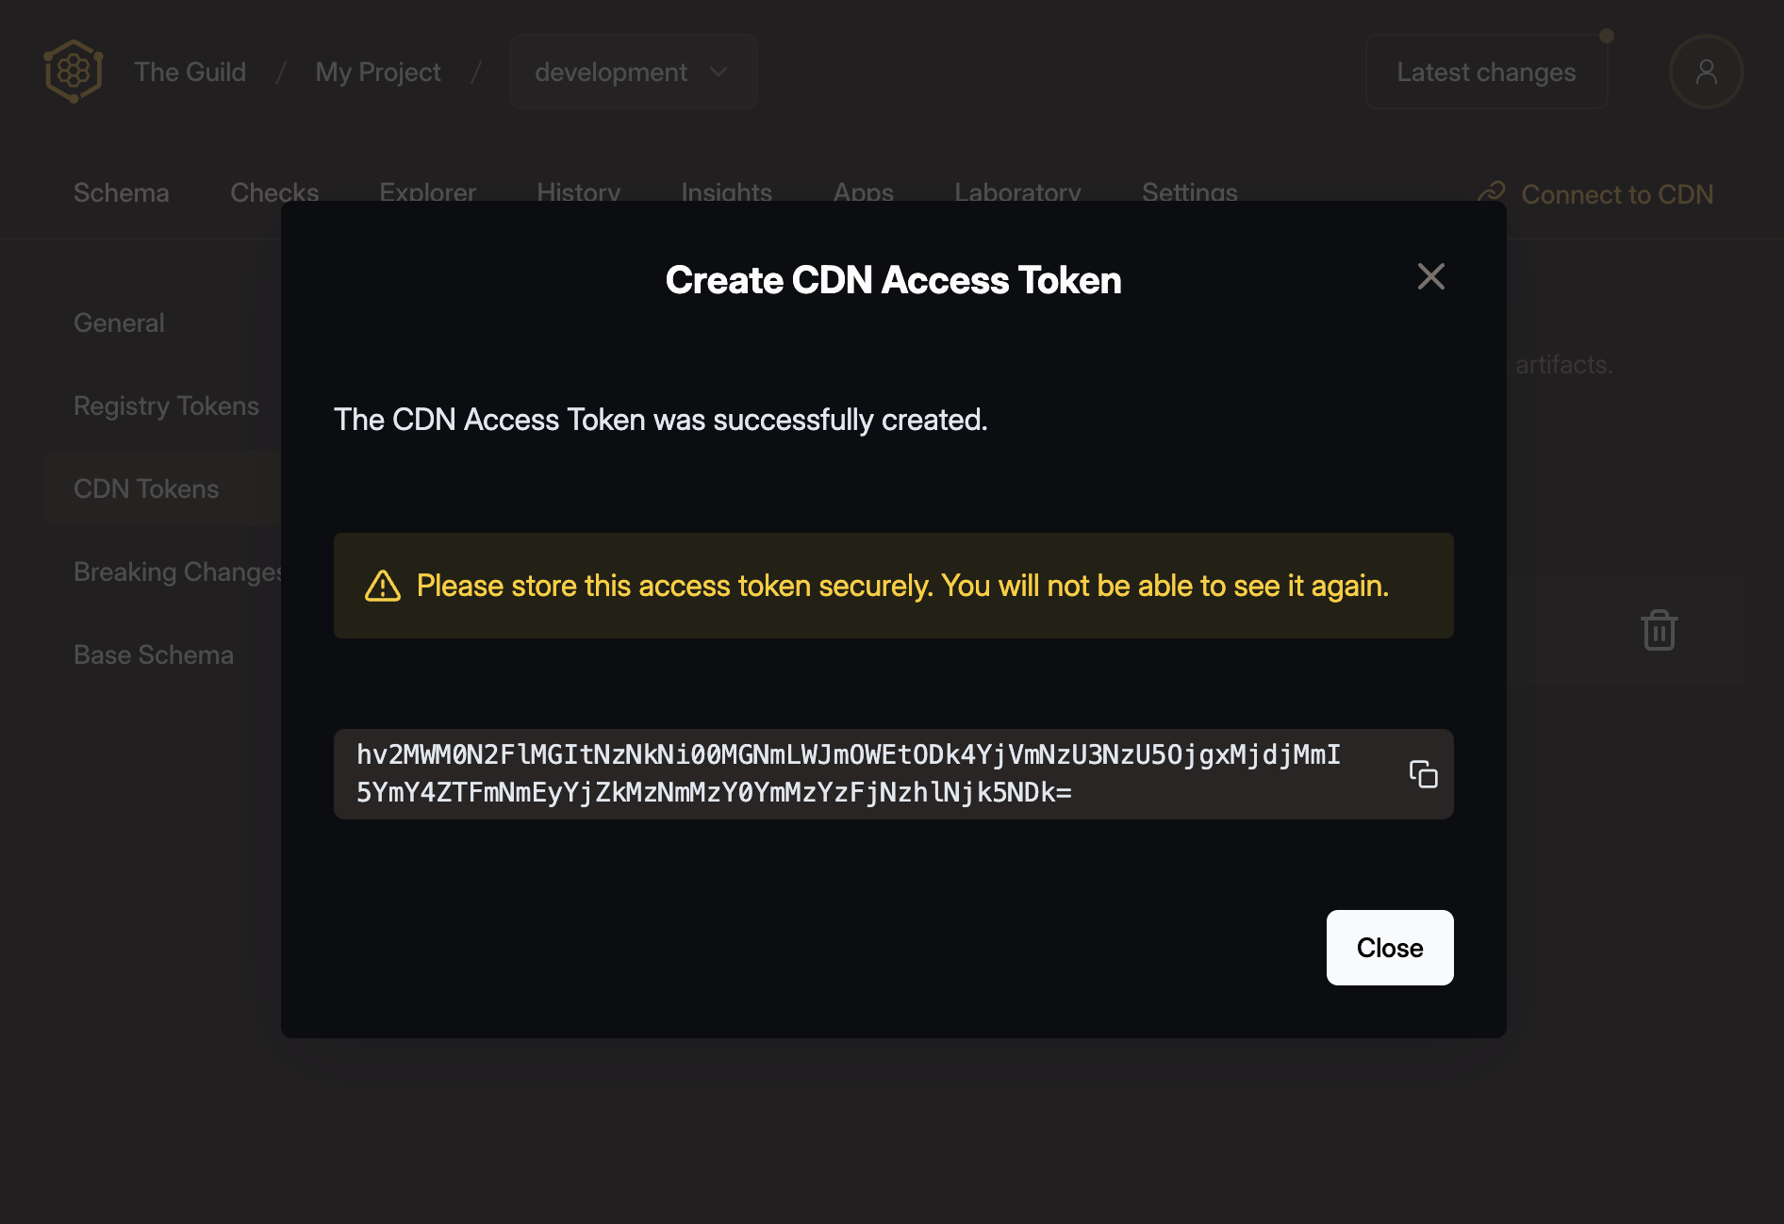Click the delete trash icon

point(1659,629)
